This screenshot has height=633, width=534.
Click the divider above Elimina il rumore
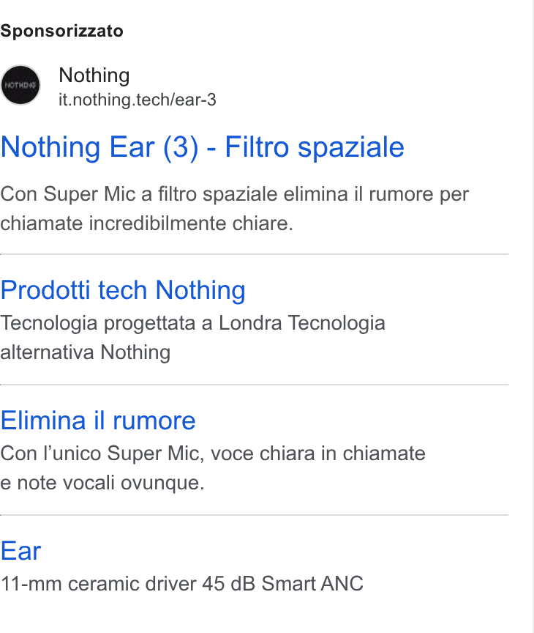pos(255,385)
